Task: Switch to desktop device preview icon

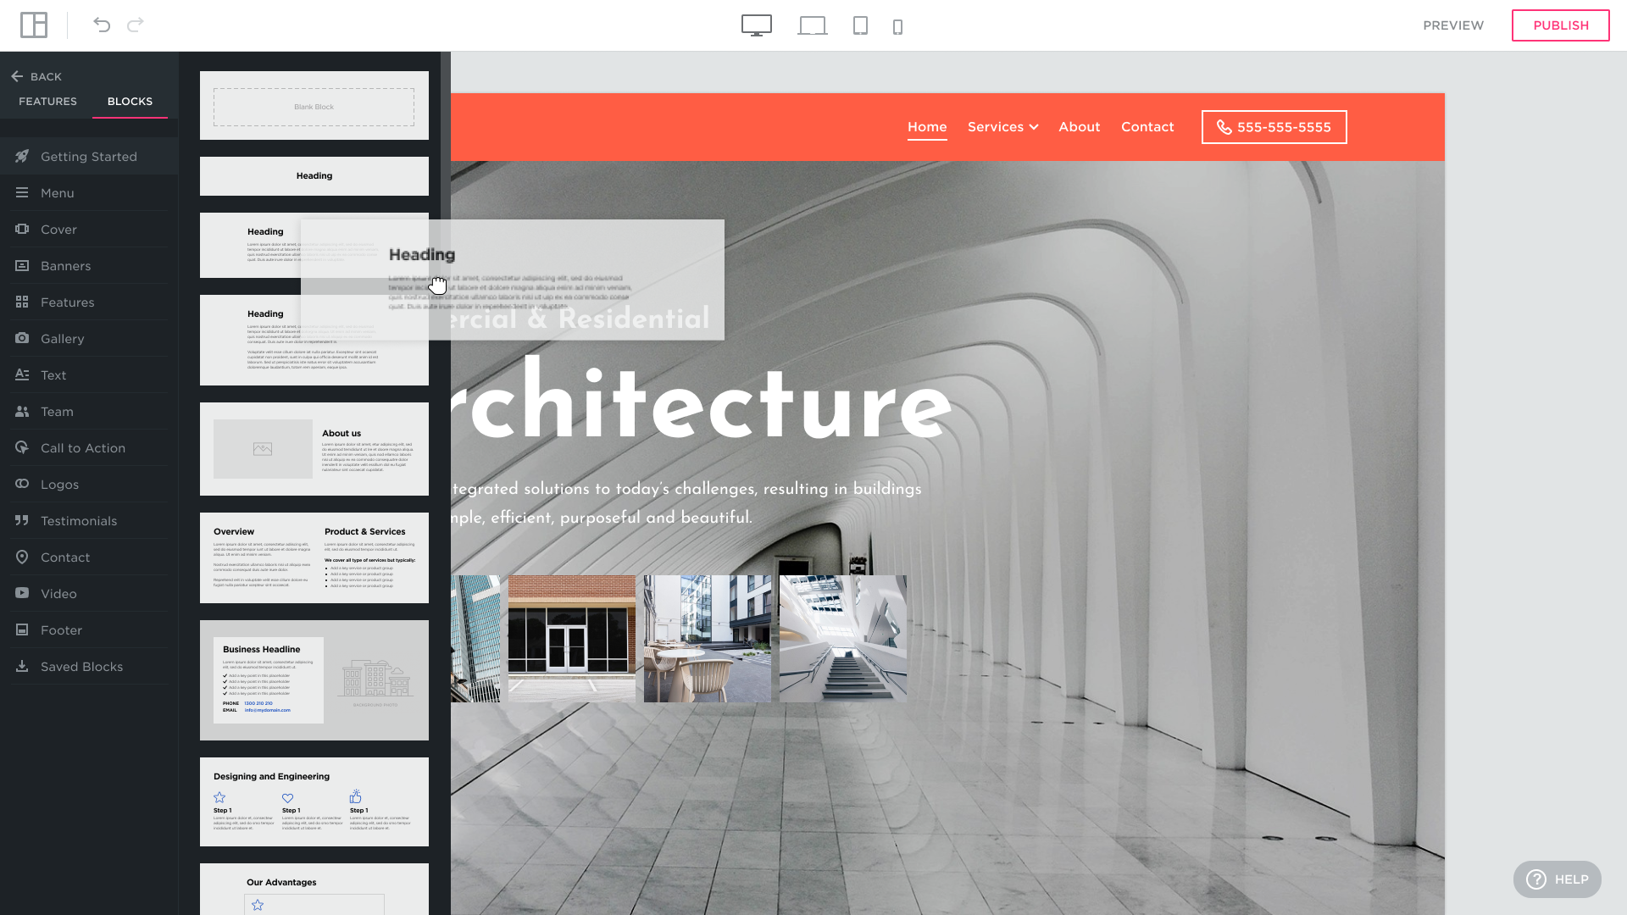Action: [756, 25]
